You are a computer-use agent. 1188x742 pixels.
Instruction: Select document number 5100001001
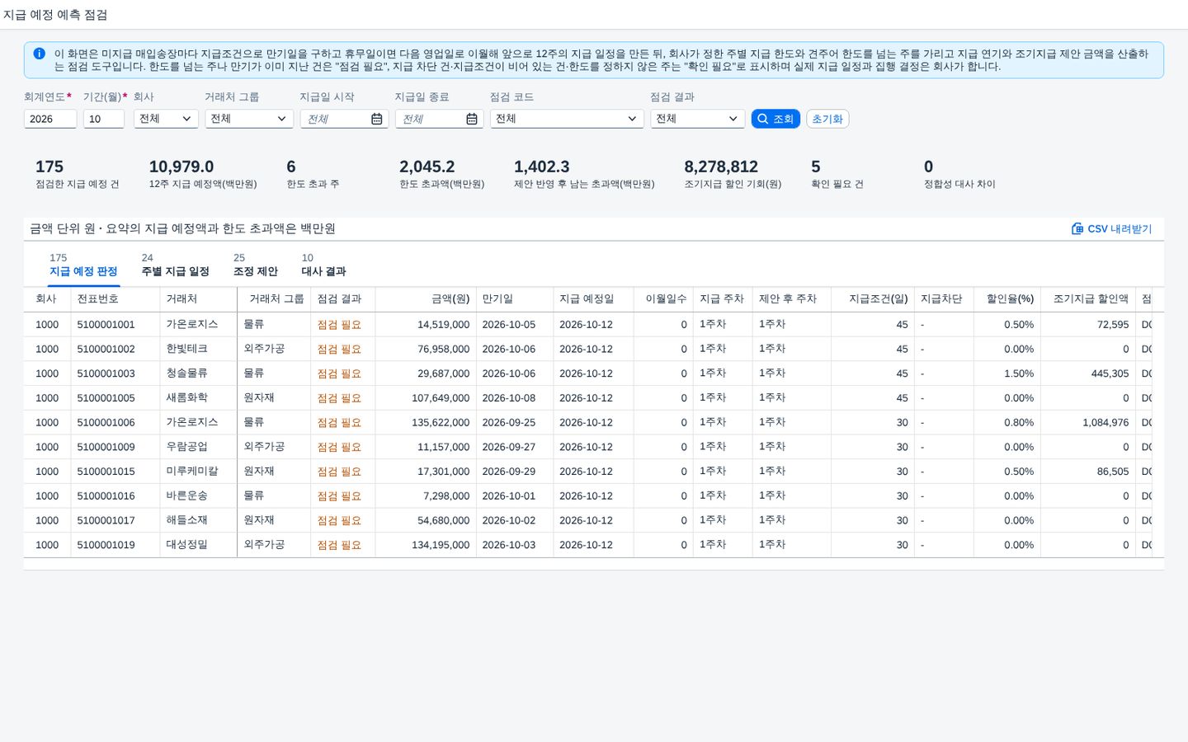click(x=106, y=325)
